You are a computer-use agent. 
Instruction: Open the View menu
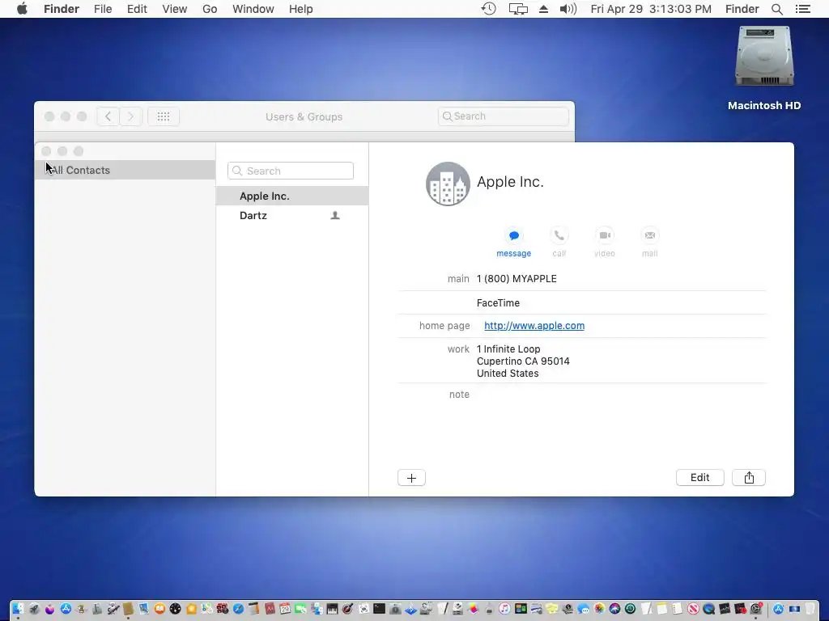(175, 9)
